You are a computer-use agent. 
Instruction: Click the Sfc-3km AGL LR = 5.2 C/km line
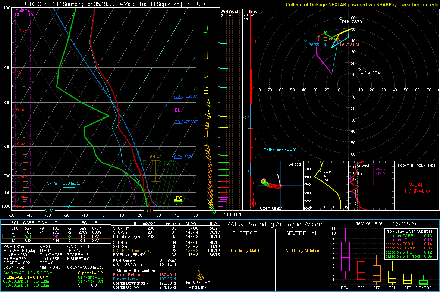28,273
